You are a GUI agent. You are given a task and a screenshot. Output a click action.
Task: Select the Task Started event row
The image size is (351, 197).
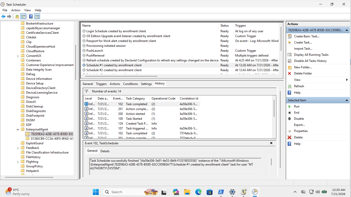point(142,119)
